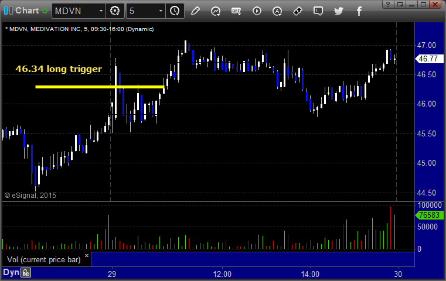Screen dimensions: 446x281
Task: Open the time template clock dropdown
Action: (175, 11)
